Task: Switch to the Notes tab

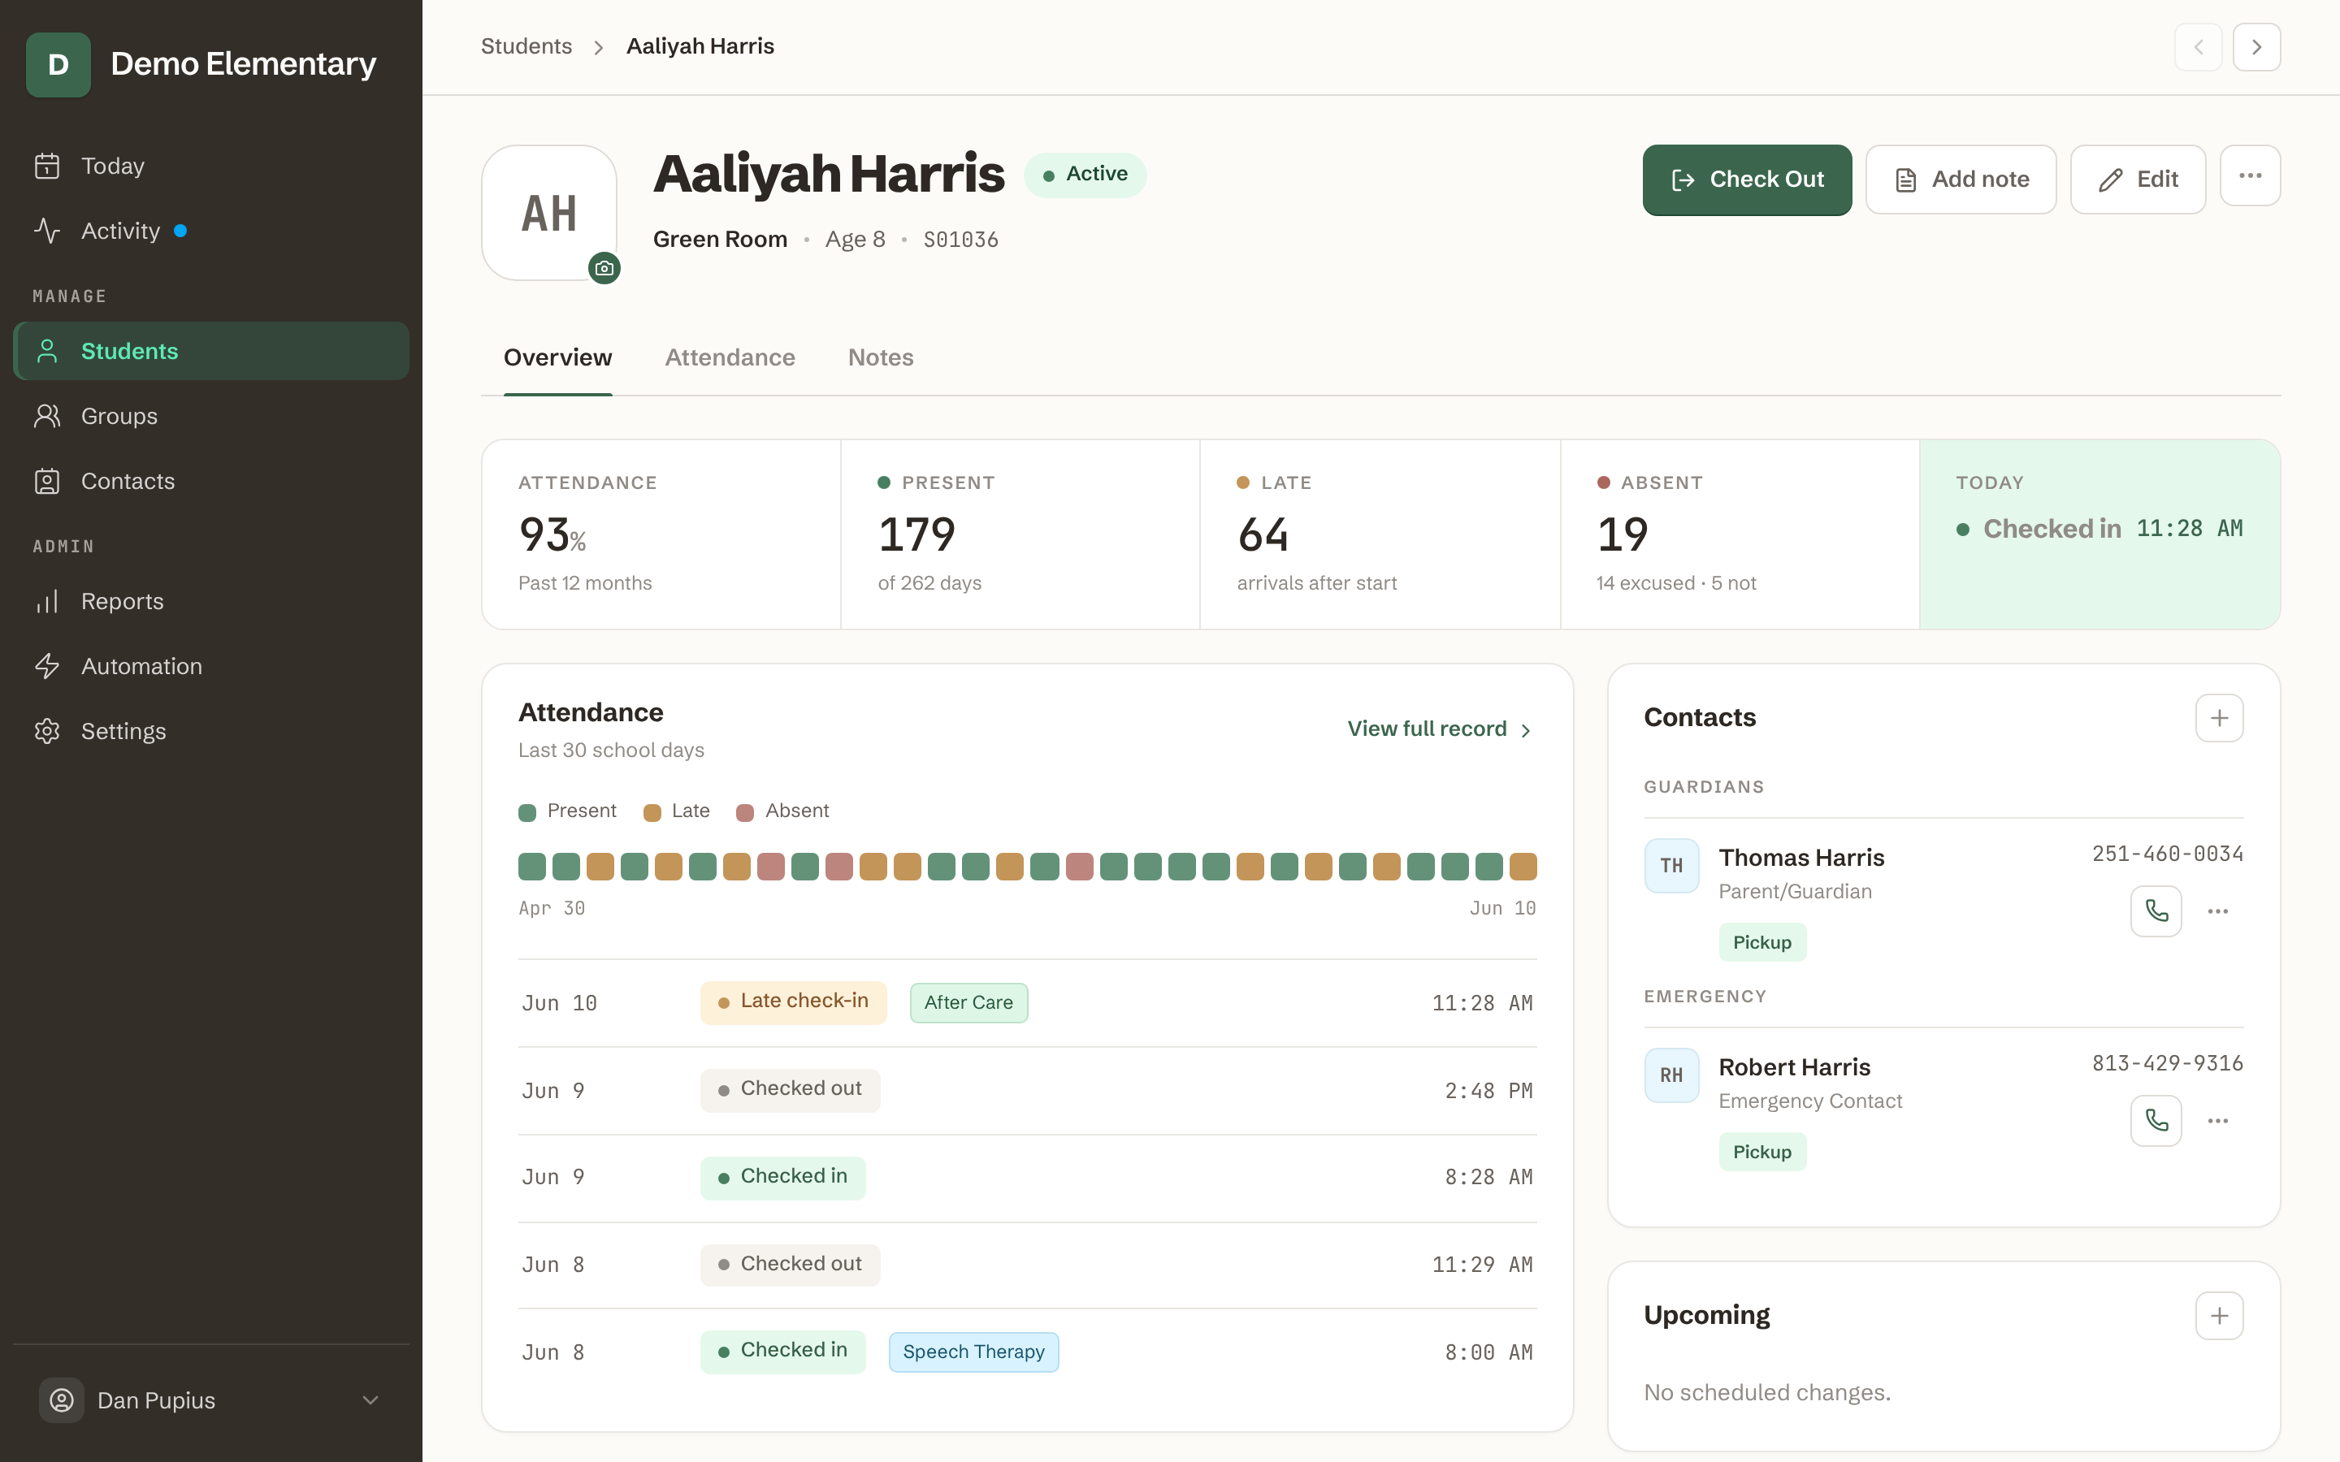Action: [881, 357]
